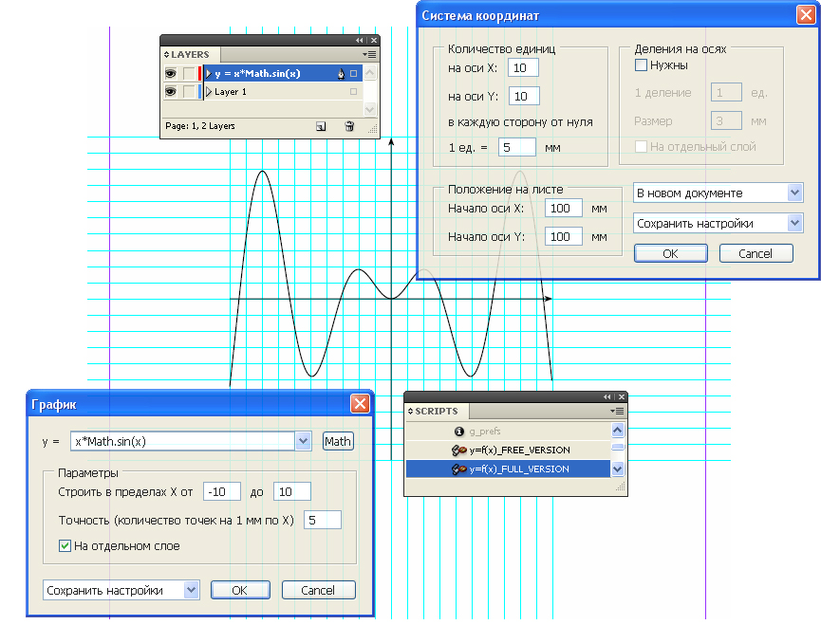This screenshot has height=625, width=821.
Task: Close the Scripts panel
Action: (x=622, y=397)
